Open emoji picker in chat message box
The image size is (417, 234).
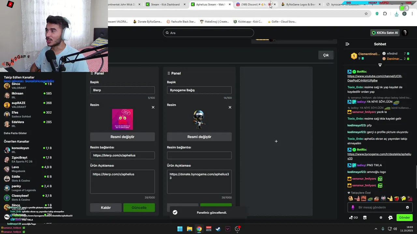click(407, 207)
